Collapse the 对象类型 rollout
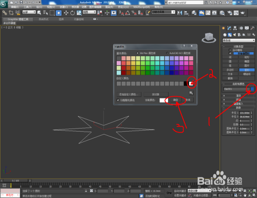Screen dimensions: 257x198 (238, 46)
